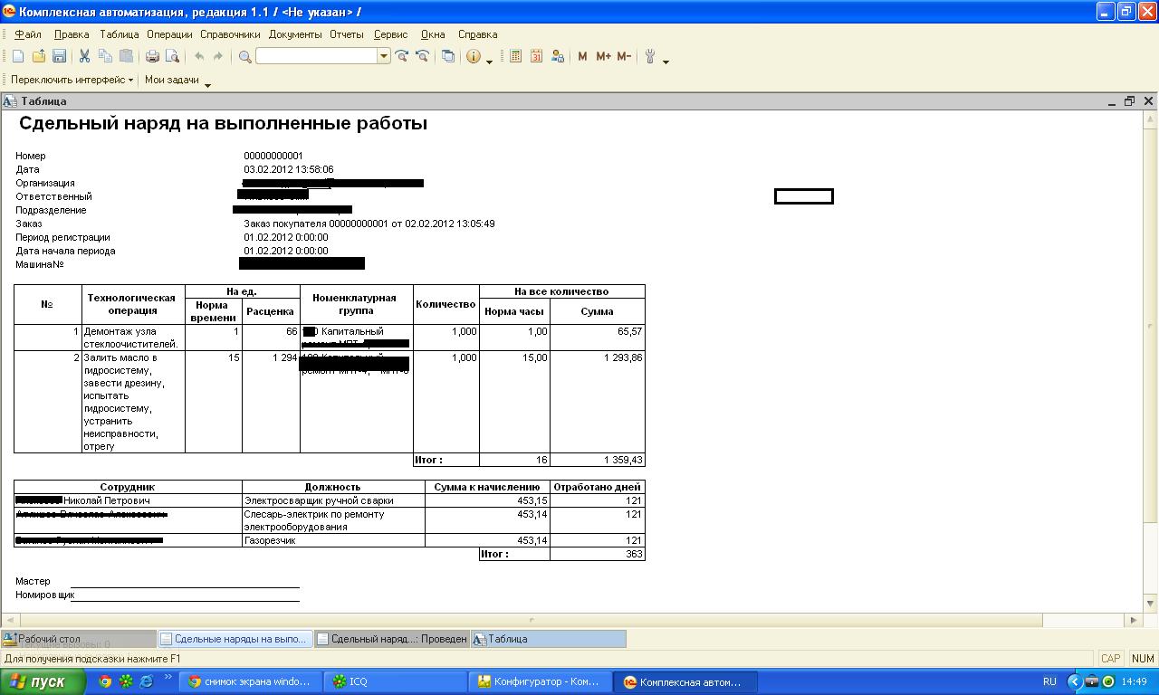1159x695 pixels.
Task: Click the Print icon in toolbar
Action: click(152, 56)
